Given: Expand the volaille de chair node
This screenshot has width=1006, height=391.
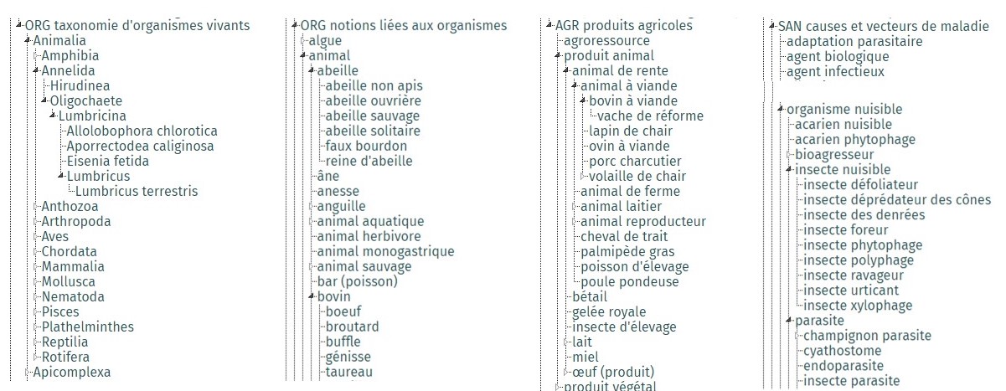Looking at the screenshot, I should tap(583, 176).
